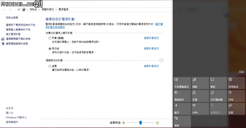This screenshot has height=128, width=246.
Task: Click the monitor-clock icon beside 選擇關閉顯示器的時機
Action: tap(3, 39)
